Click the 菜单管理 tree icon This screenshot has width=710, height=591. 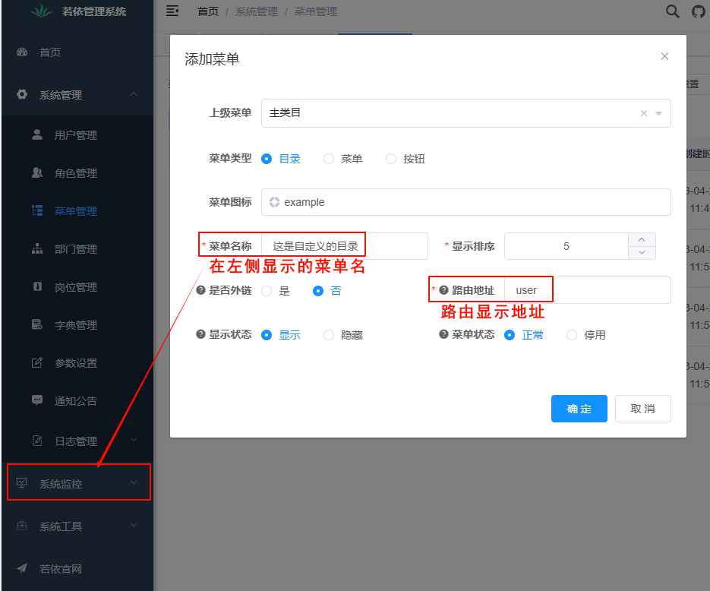click(37, 210)
